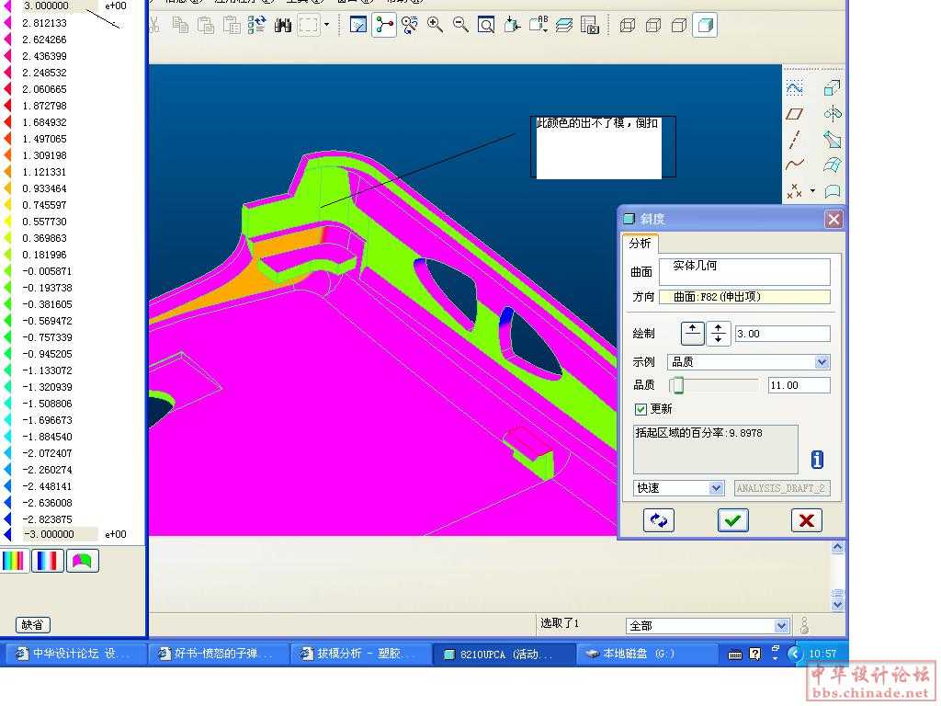Select the shaded display mode cube icon
Screen dimensions: 941x706
point(705,25)
